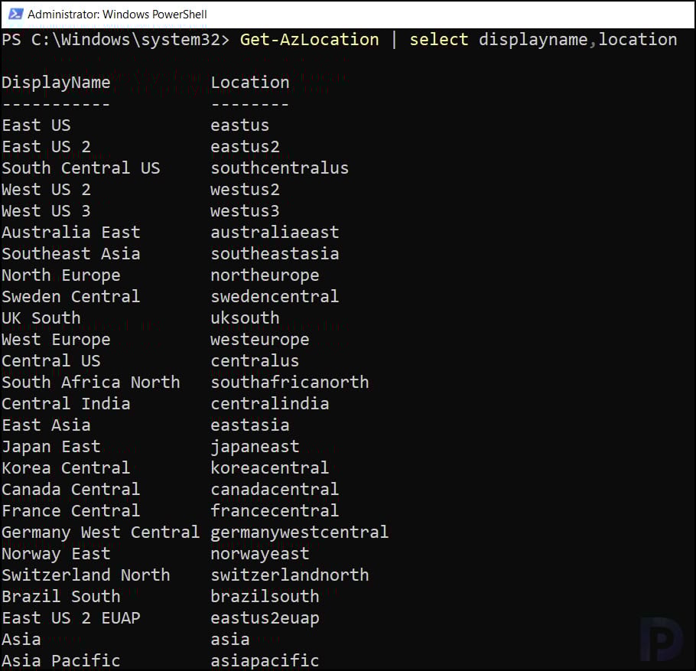Click the 'Sweden Central' display name
Viewport: 696px width, 671px height.
click(71, 297)
